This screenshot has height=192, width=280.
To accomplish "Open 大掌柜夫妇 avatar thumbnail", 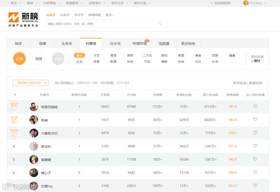I will click(x=34, y=133).
